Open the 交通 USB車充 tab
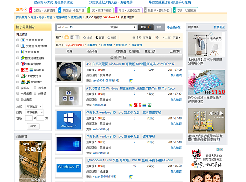Screen dimensions: 246x182 pos(186,10)
